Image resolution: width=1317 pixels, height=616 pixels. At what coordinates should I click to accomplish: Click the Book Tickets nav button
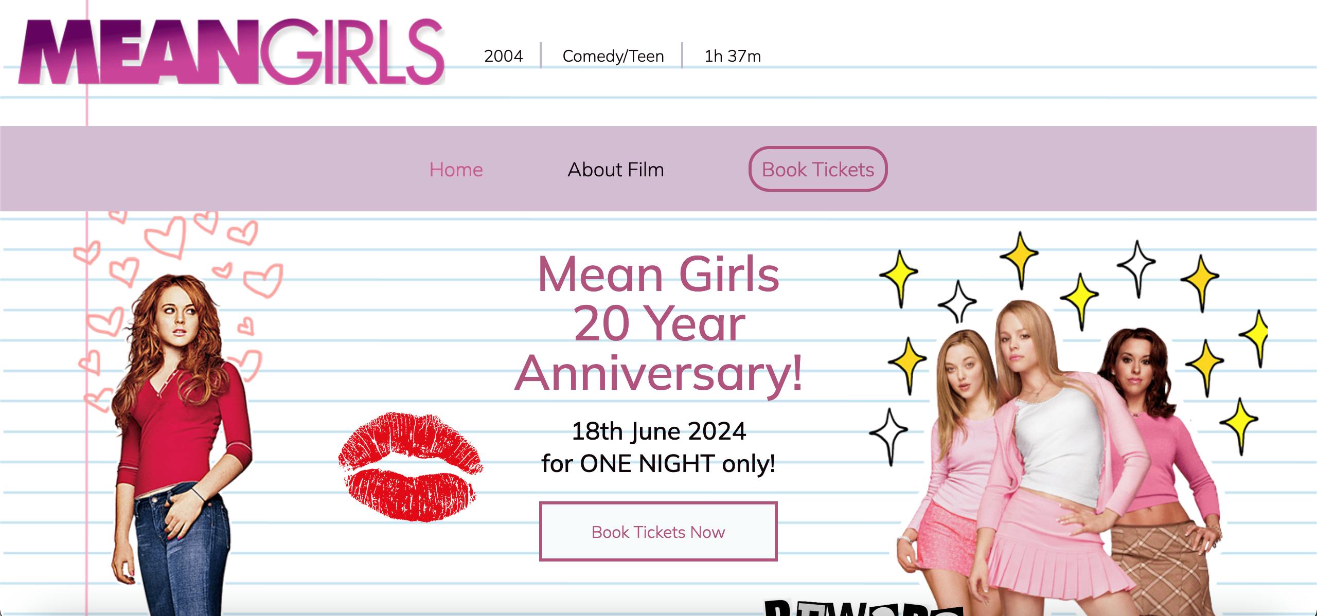tap(818, 169)
